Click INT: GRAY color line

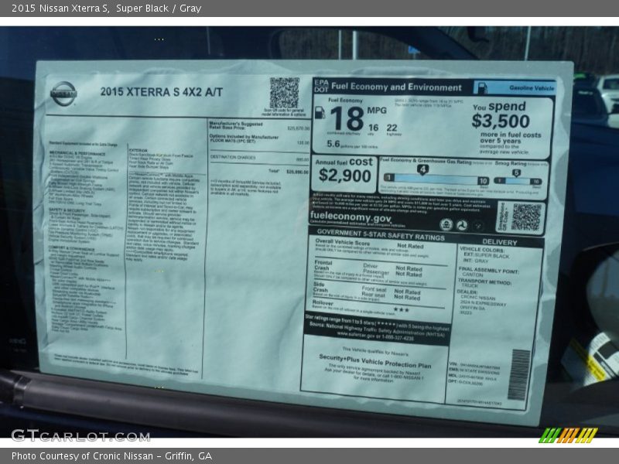click(476, 261)
